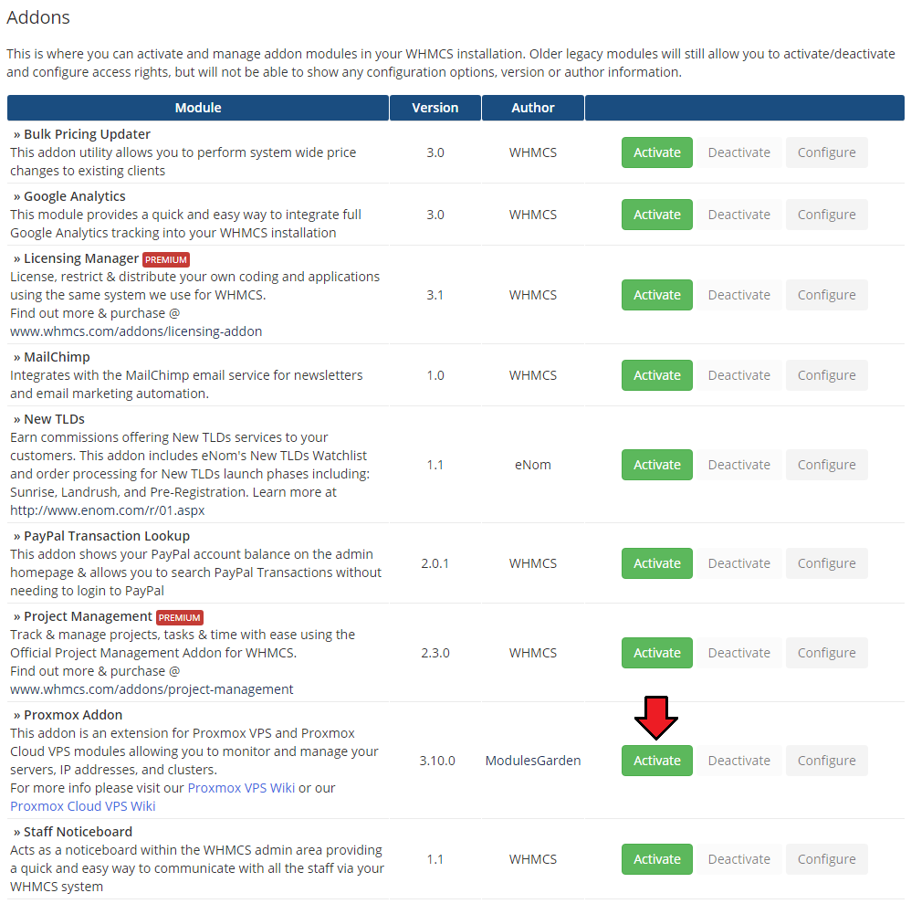Activate the Project Management addon
The width and height of the screenshot is (911, 914).
tap(656, 653)
